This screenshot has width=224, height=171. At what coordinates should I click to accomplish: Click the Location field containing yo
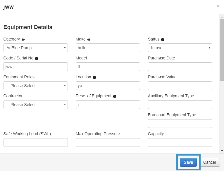click(108, 86)
